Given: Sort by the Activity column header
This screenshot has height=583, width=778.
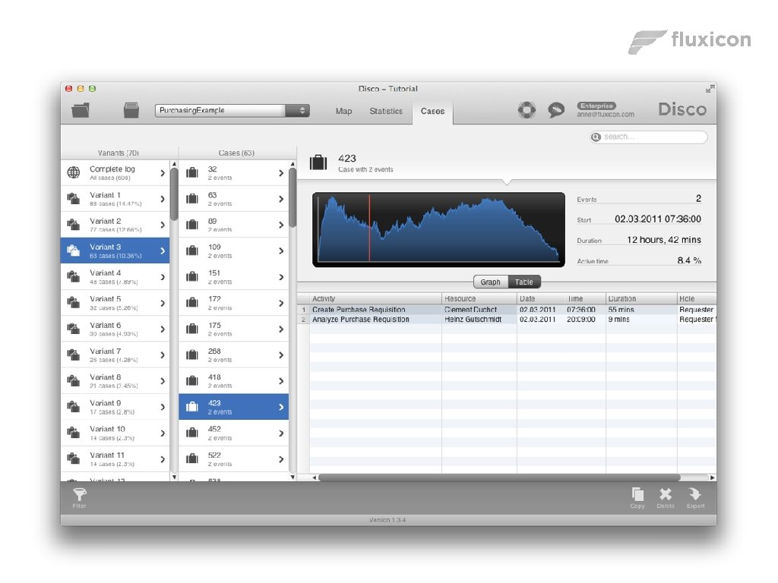Looking at the screenshot, I should pos(375,298).
